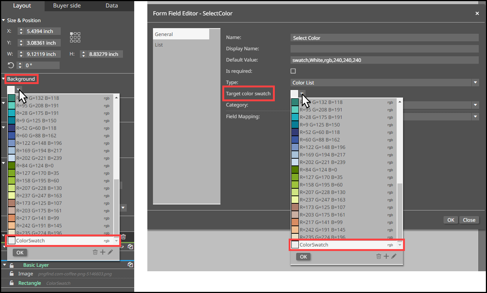Click the duplicate icon on Basic Layer row

coord(130,265)
